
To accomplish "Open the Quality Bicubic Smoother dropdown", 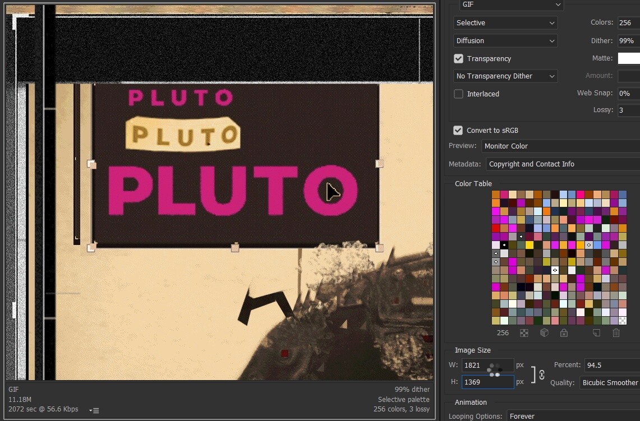I will (610, 383).
